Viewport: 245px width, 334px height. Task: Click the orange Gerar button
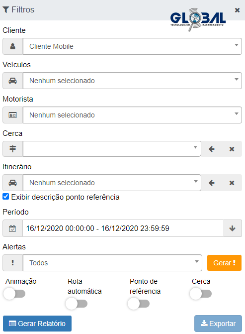224,263
